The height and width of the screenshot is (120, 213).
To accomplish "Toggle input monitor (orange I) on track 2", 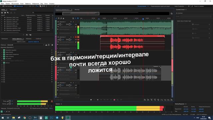I will click(x=78, y=37).
